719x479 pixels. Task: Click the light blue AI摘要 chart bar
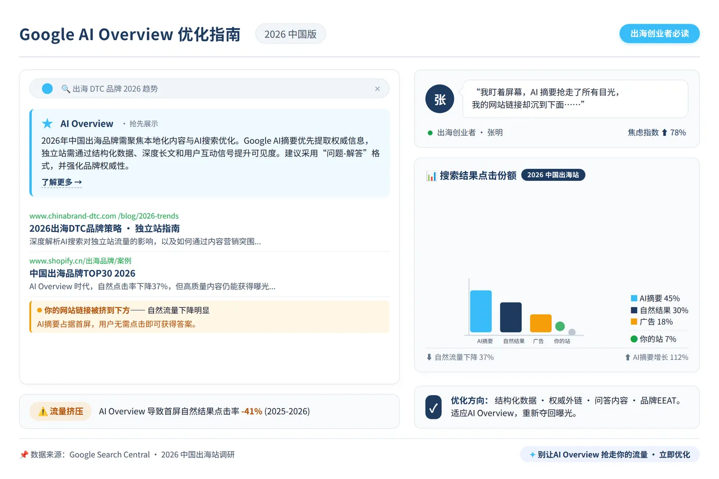click(481, 312)
